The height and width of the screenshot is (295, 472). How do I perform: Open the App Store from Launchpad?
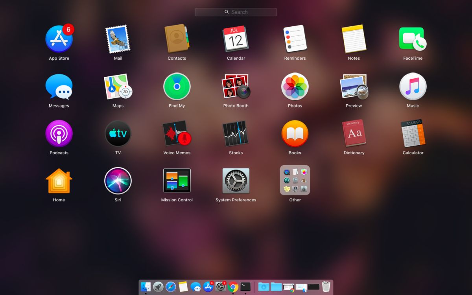59,38
